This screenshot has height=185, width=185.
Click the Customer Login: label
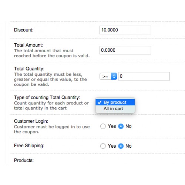click(x=31, y=121)
